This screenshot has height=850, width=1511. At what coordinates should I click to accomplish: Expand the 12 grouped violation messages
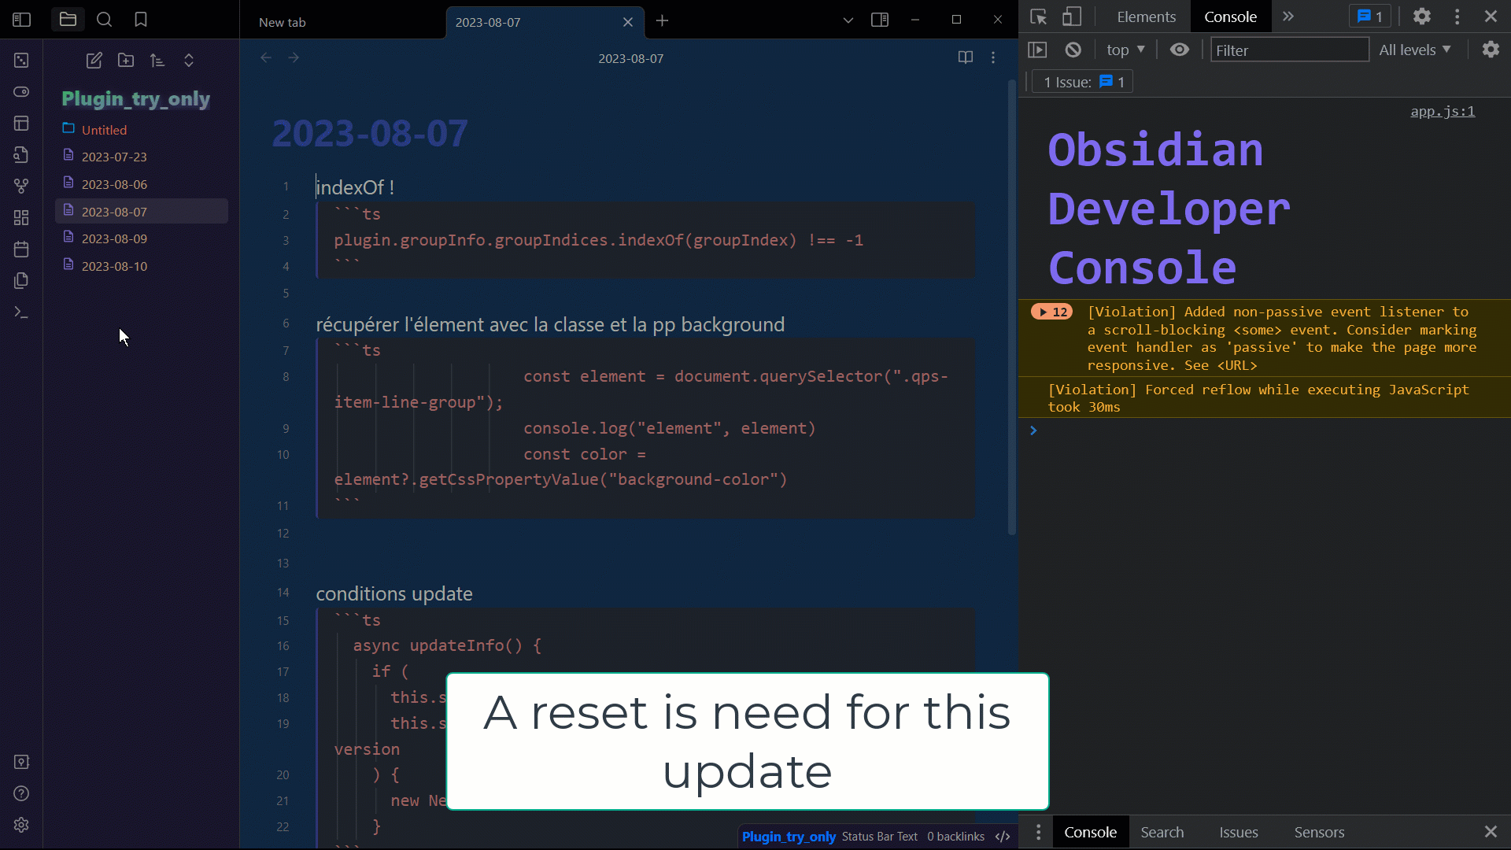point(1051,312)
